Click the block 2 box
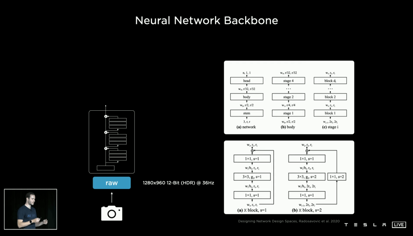The height and width of the screenshot is (236, 413). [330, 97]
